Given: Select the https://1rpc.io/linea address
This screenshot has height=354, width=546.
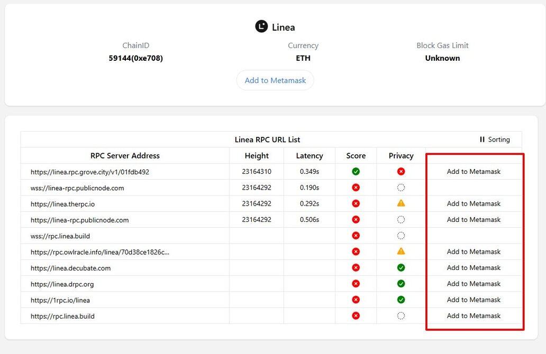Looking at the screenshot, I should pyautogui.click(x=60, y=300).
